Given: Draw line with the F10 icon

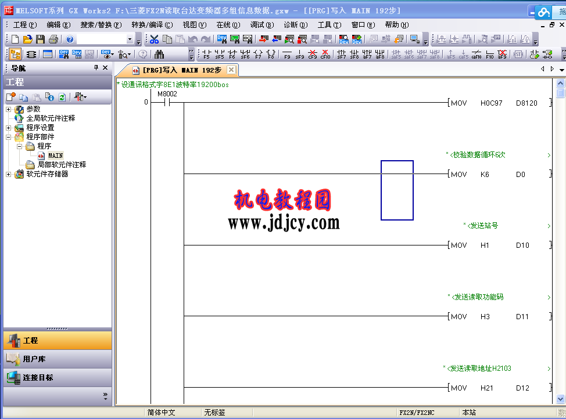Looking at the screenshot, I should point(489,55).
